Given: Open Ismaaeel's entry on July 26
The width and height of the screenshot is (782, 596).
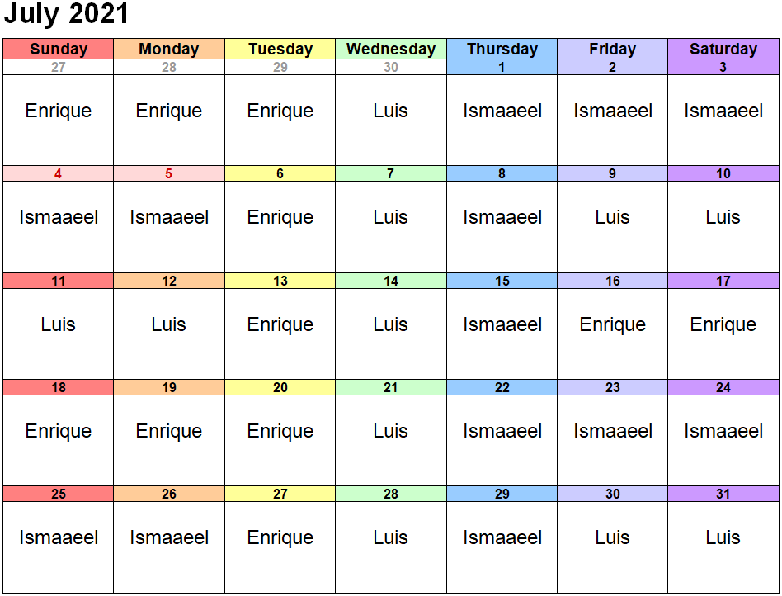Looking at the screenshot, I should 169,538.
